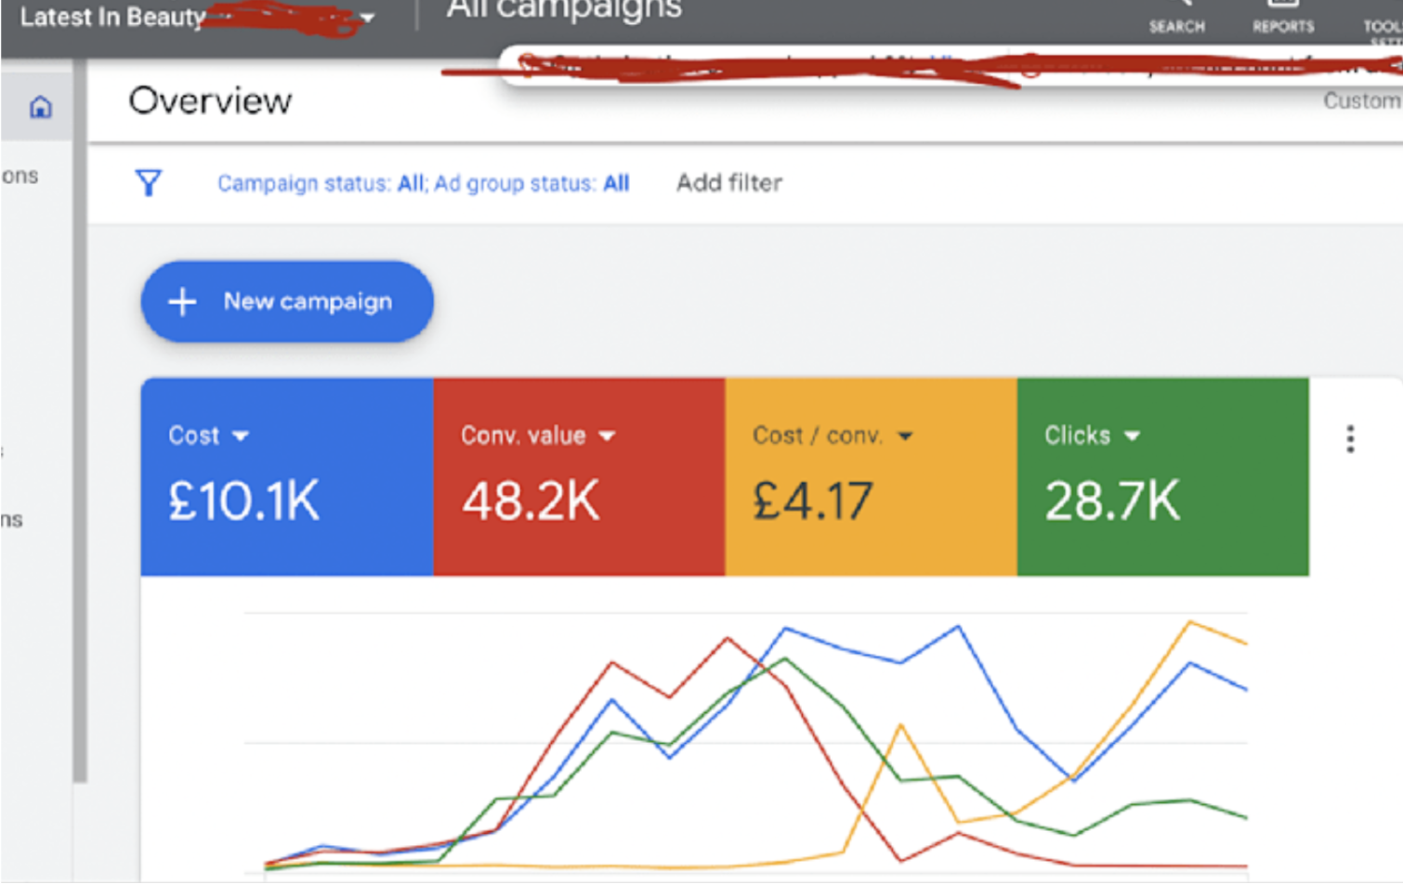Viewport: 1403px width, 884px height.
Task: Expand the Conv. value metric dropdown
Action: (x=607, y=435)
